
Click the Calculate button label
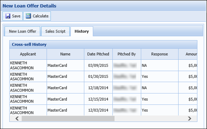(41, 16)
